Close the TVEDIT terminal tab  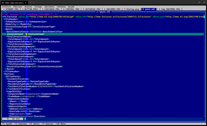pos(26,3)
